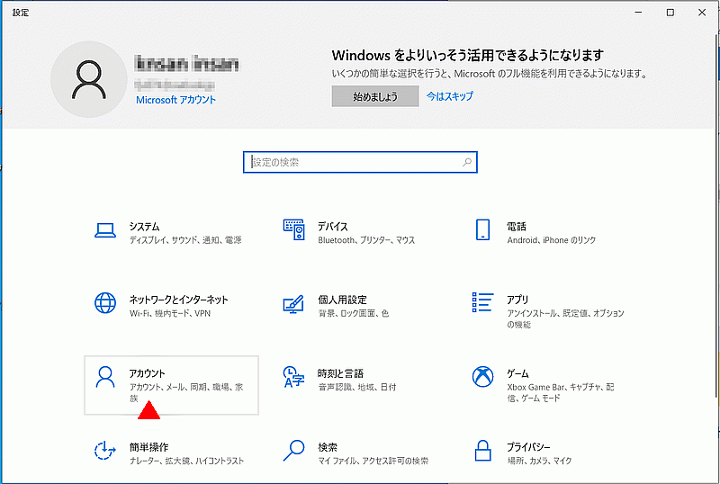Open the 電話 phone icon

tap(482, 229)
